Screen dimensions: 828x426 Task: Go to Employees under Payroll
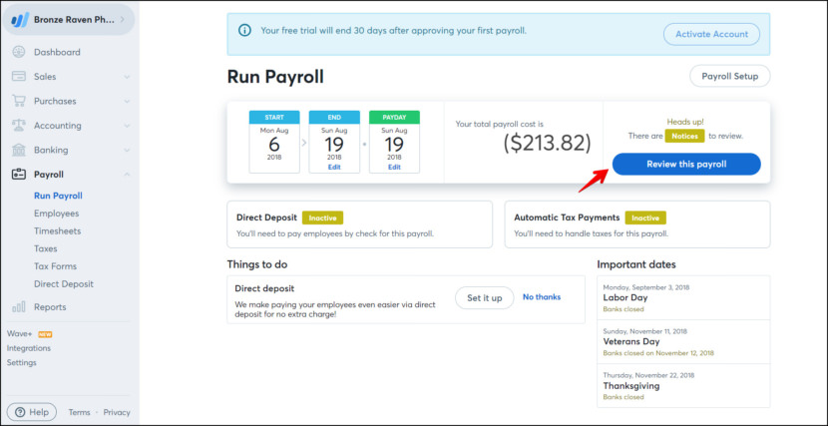[x=57, y=213]
